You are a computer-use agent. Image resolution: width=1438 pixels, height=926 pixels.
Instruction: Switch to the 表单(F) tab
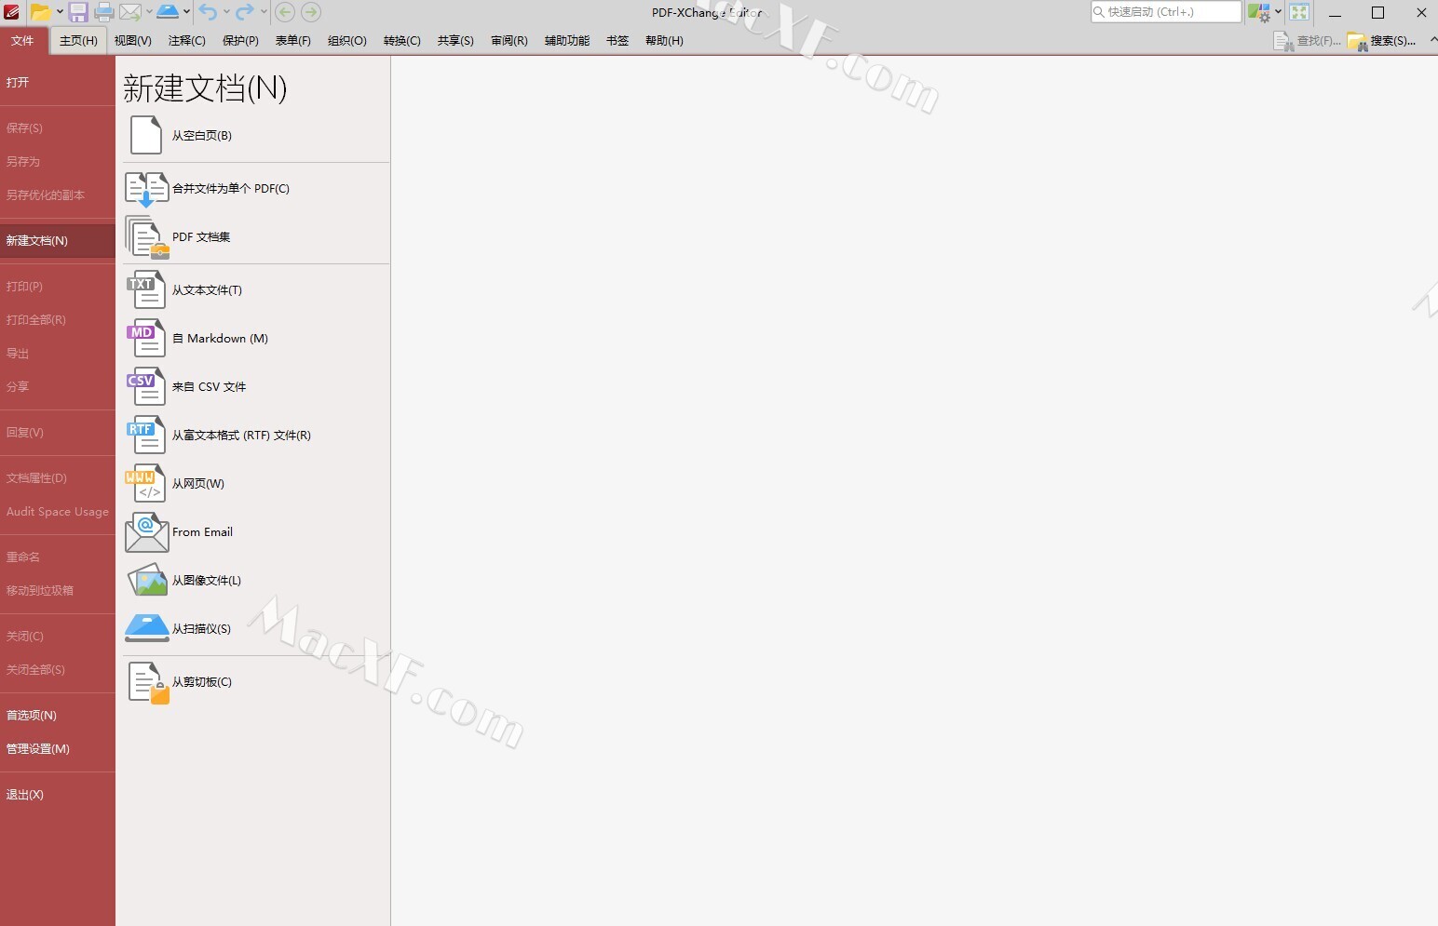293,41
